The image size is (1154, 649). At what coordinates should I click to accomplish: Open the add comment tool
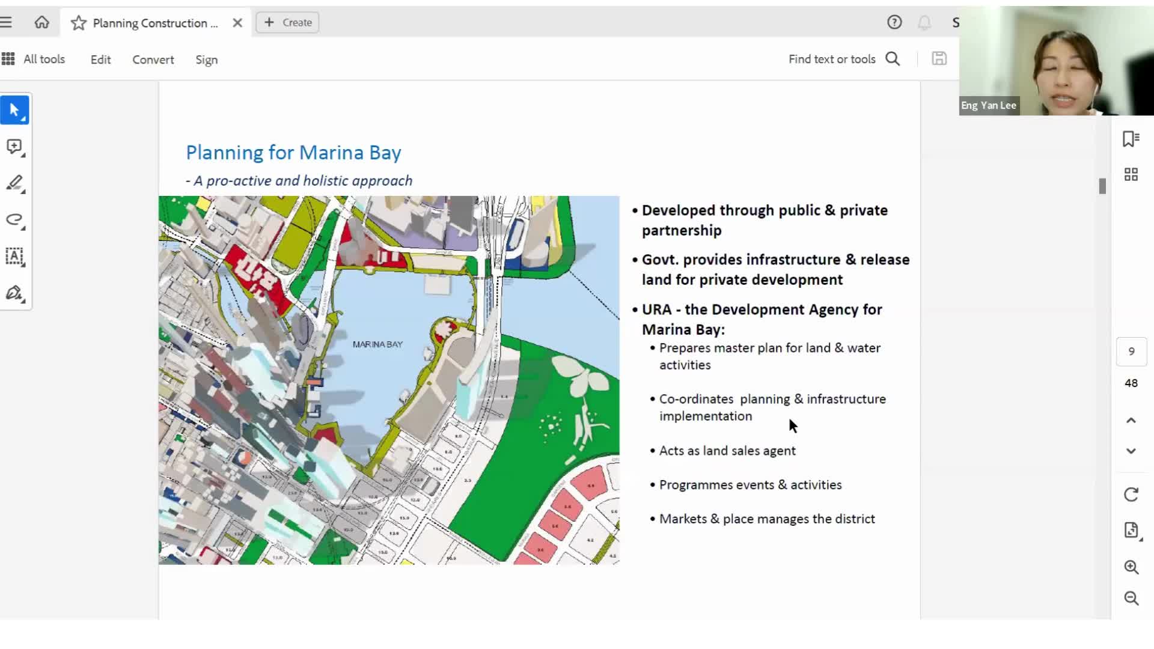(x=14, y=147)
